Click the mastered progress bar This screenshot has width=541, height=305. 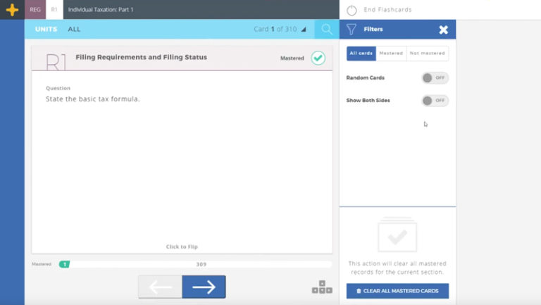(x=195, y=264)
